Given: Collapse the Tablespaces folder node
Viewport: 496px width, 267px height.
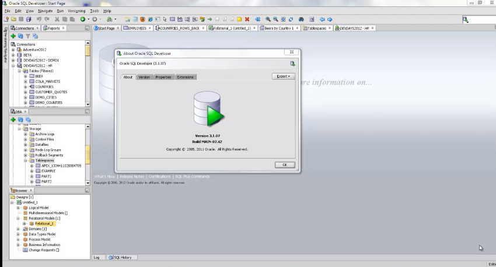Looking at the screenshot, I should pyautogui.click(x=26, y=160).
